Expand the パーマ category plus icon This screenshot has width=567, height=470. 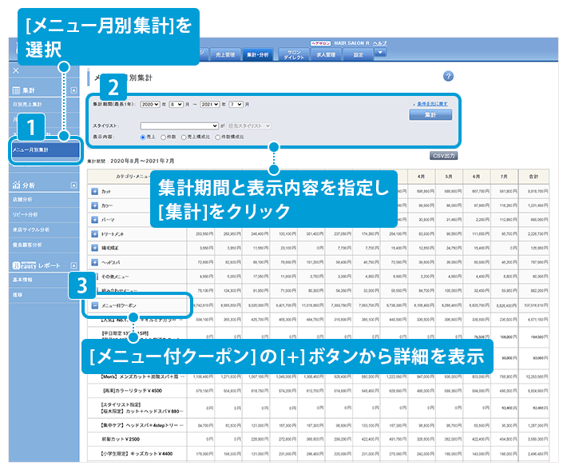[x=95, y=220]
